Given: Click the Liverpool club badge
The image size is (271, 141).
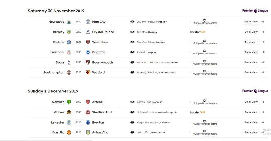Looking at the screenshot, I should coord(69,52).
